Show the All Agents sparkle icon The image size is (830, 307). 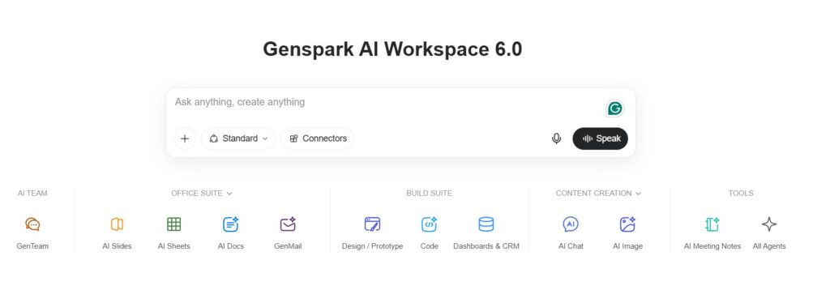[x=769, y=224]
